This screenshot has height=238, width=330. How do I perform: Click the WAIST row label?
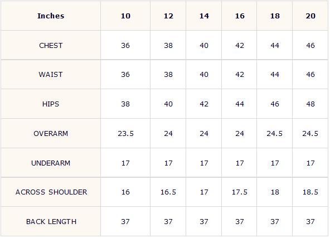(51, 74)
